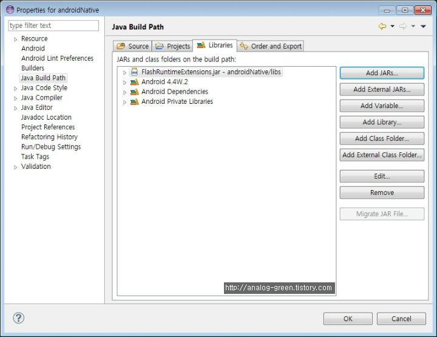This screenshot has width=437, height=337.
Task: Expand the Java Compiler node
Action: [x=15, y=98]
